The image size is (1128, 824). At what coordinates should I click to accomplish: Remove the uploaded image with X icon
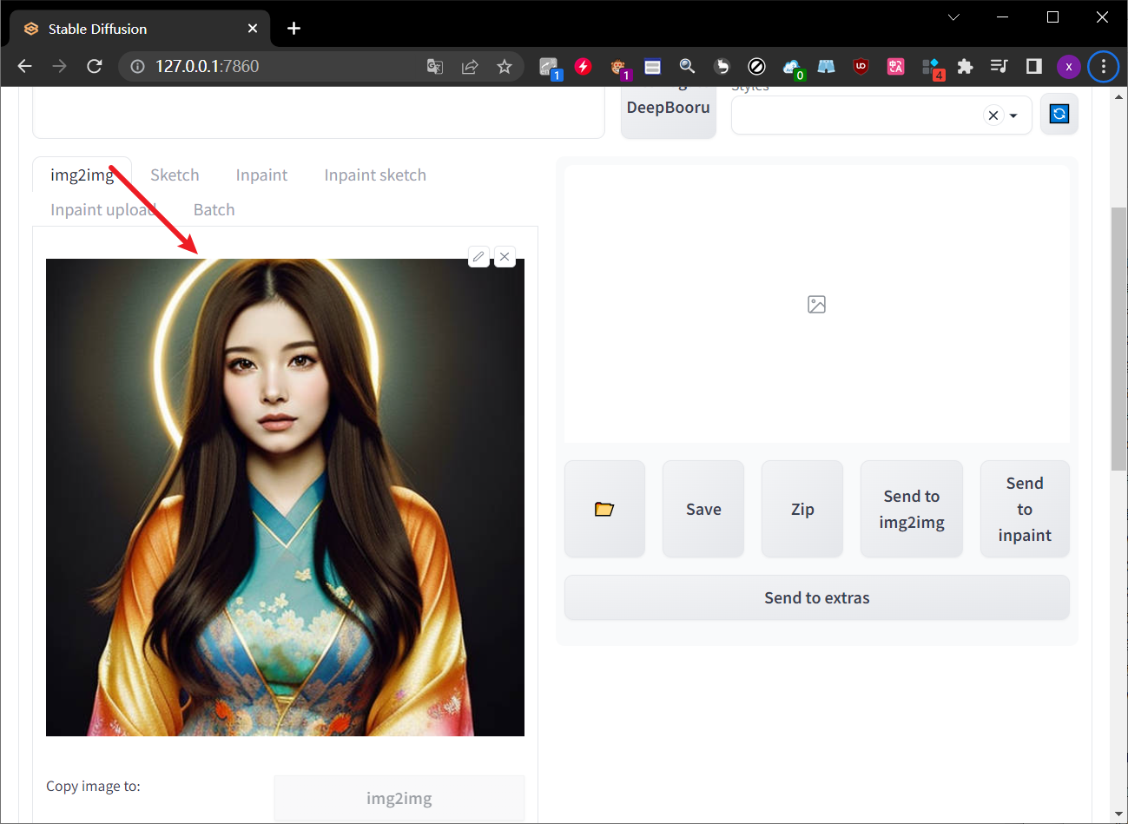point(505,256)
